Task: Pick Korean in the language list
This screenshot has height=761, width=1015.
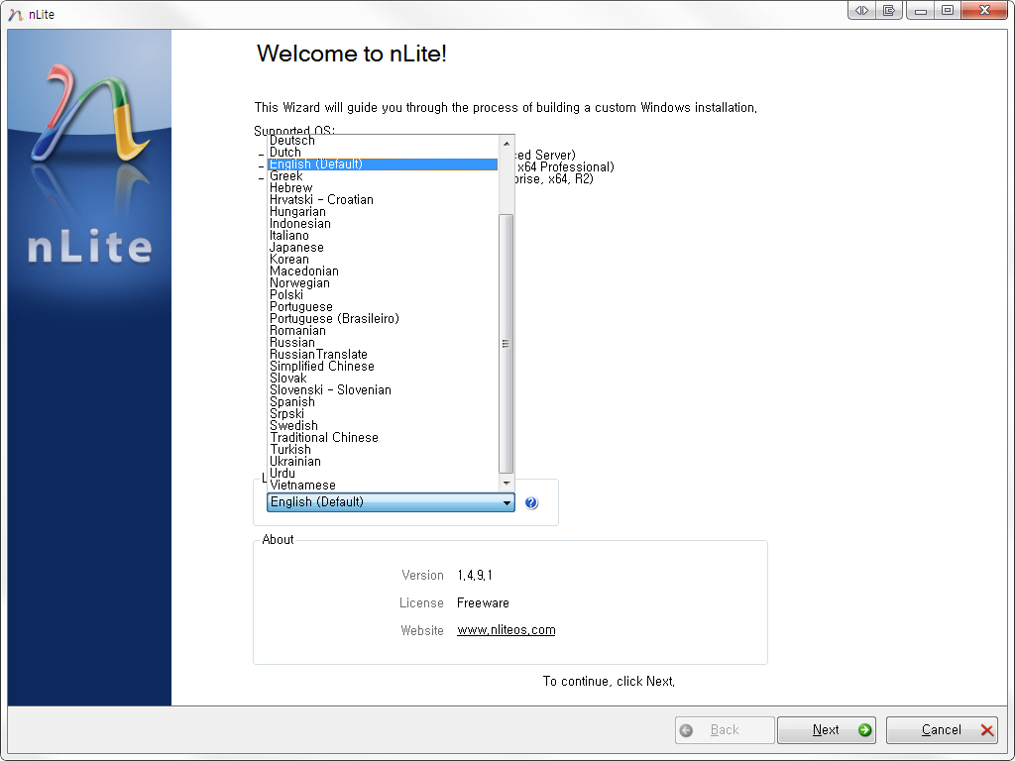Action: pyautogui.click(x=383, y=259)
